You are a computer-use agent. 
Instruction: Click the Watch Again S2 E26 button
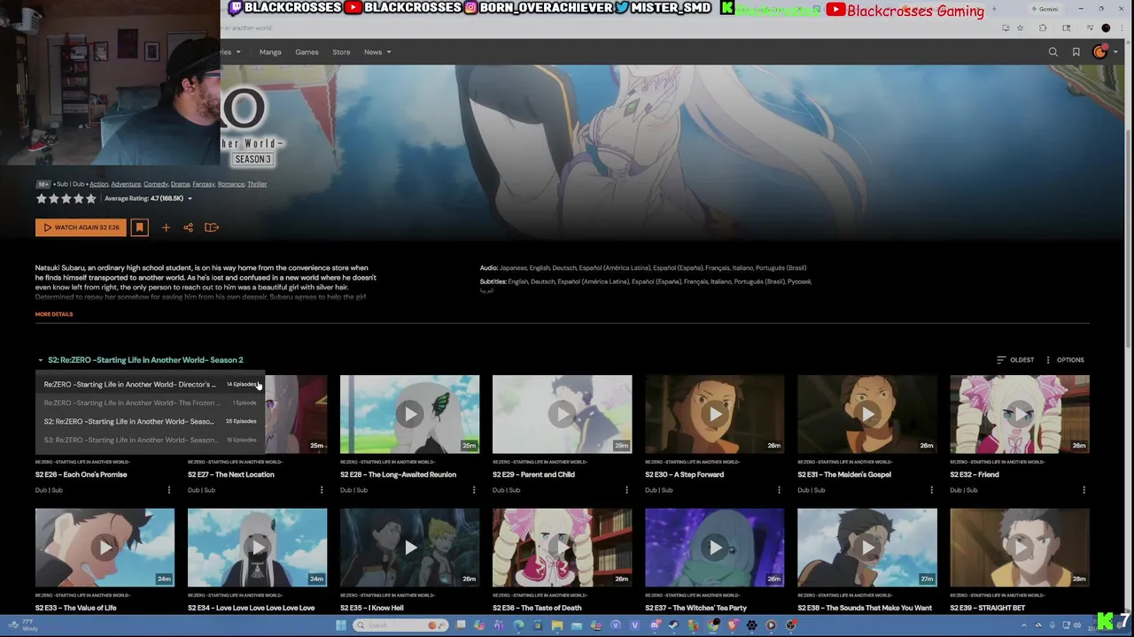click(x=81, y=227)
